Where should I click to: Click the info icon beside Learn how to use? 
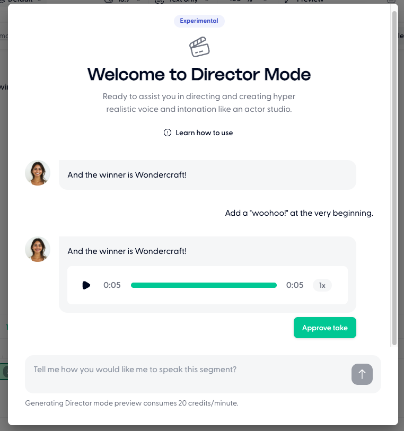(168, 133)
